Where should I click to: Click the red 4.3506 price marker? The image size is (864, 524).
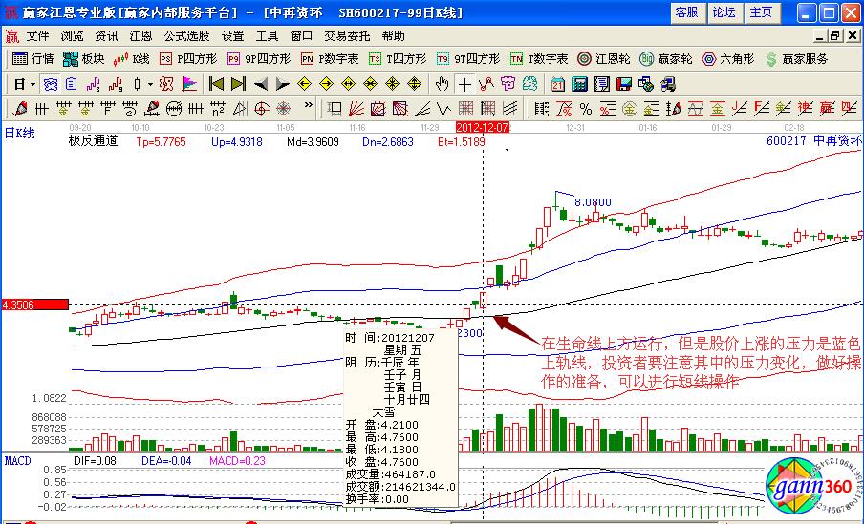34,305
